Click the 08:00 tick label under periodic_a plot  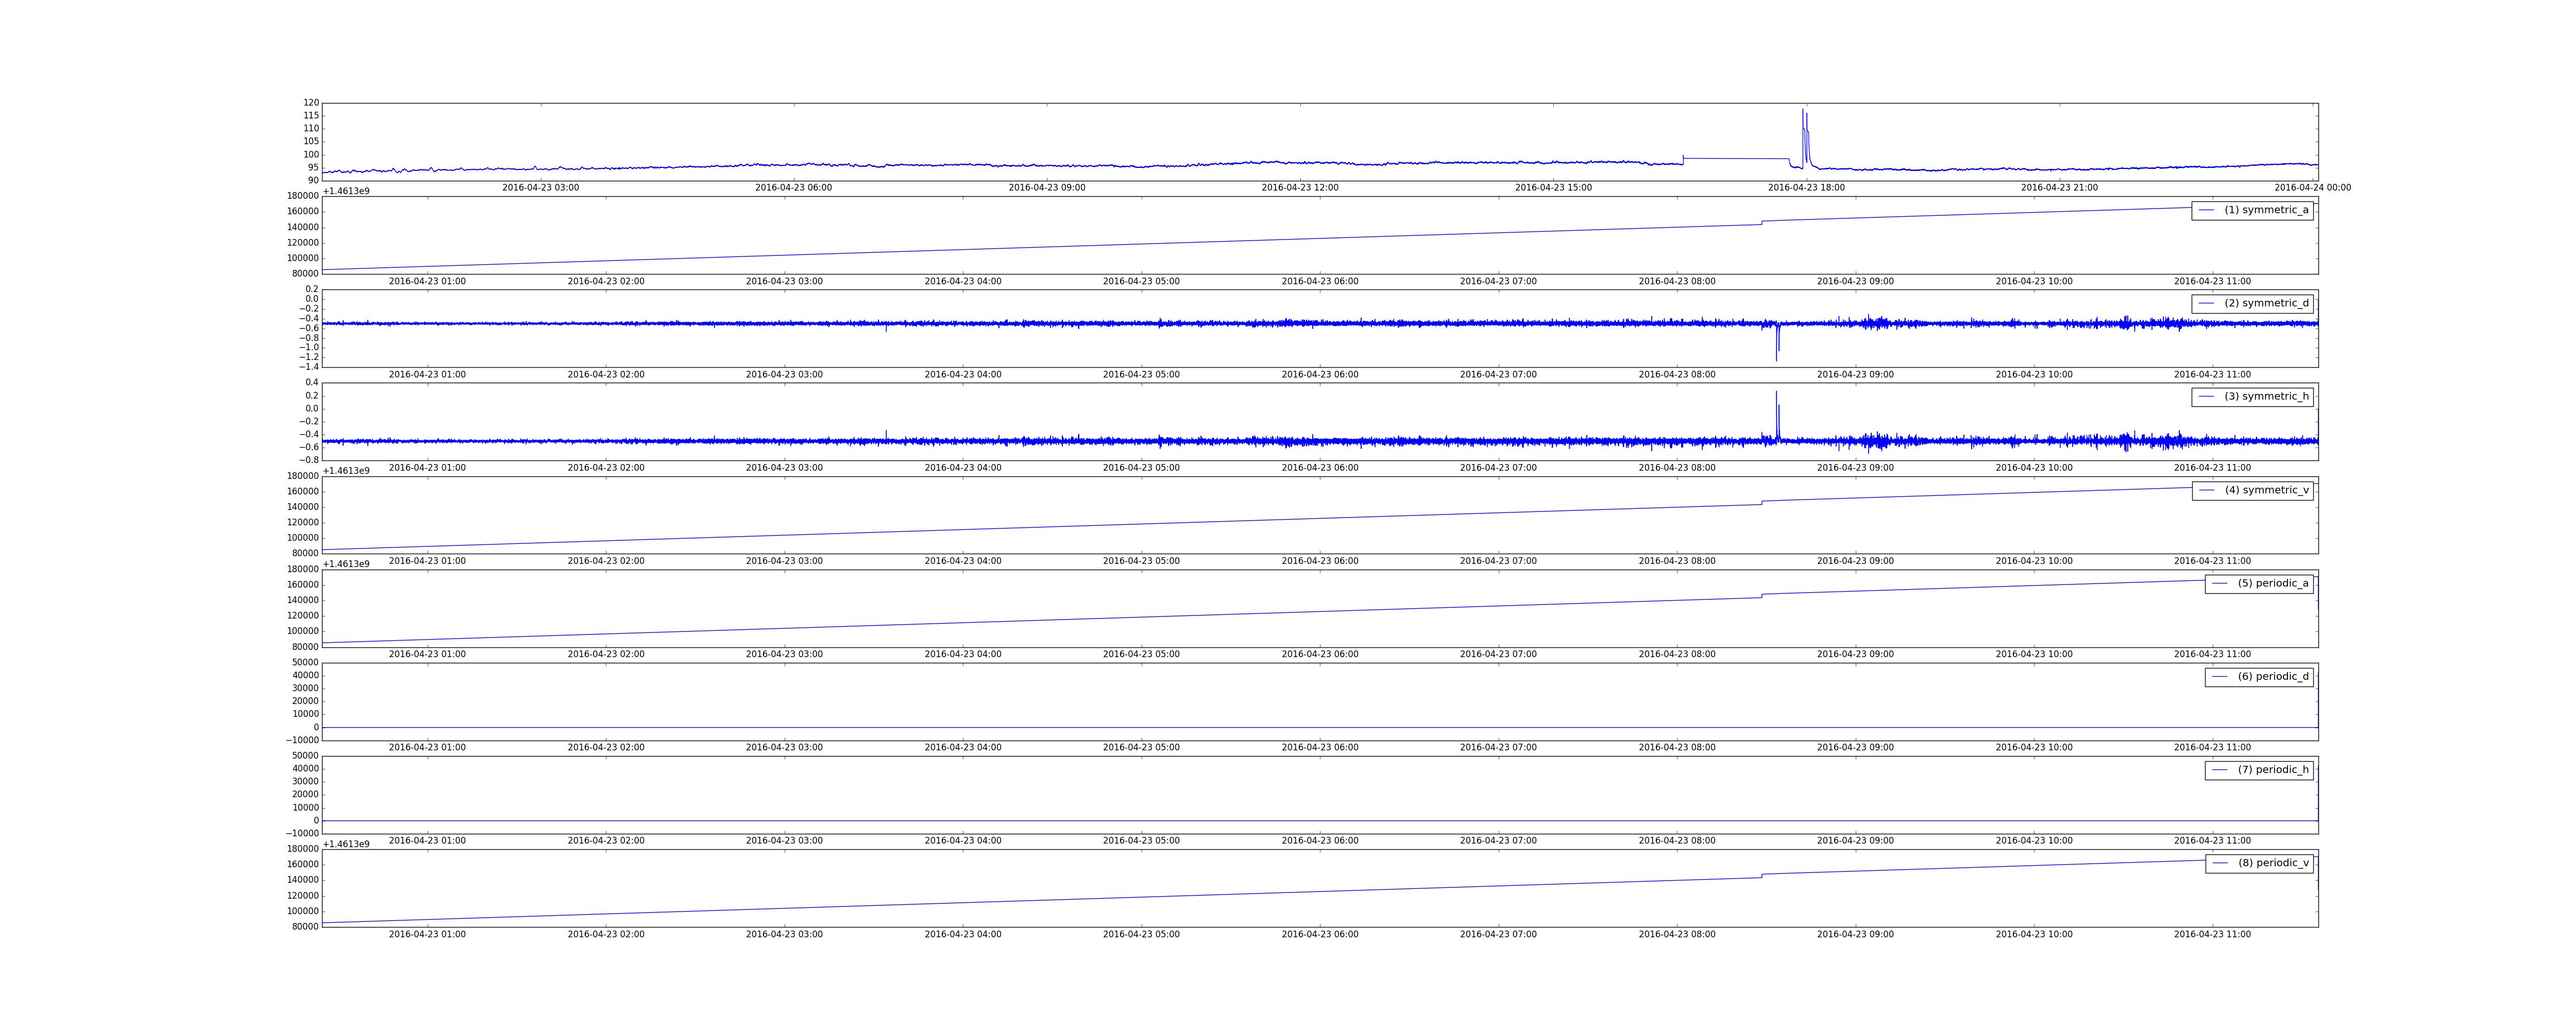point(1677,655)
